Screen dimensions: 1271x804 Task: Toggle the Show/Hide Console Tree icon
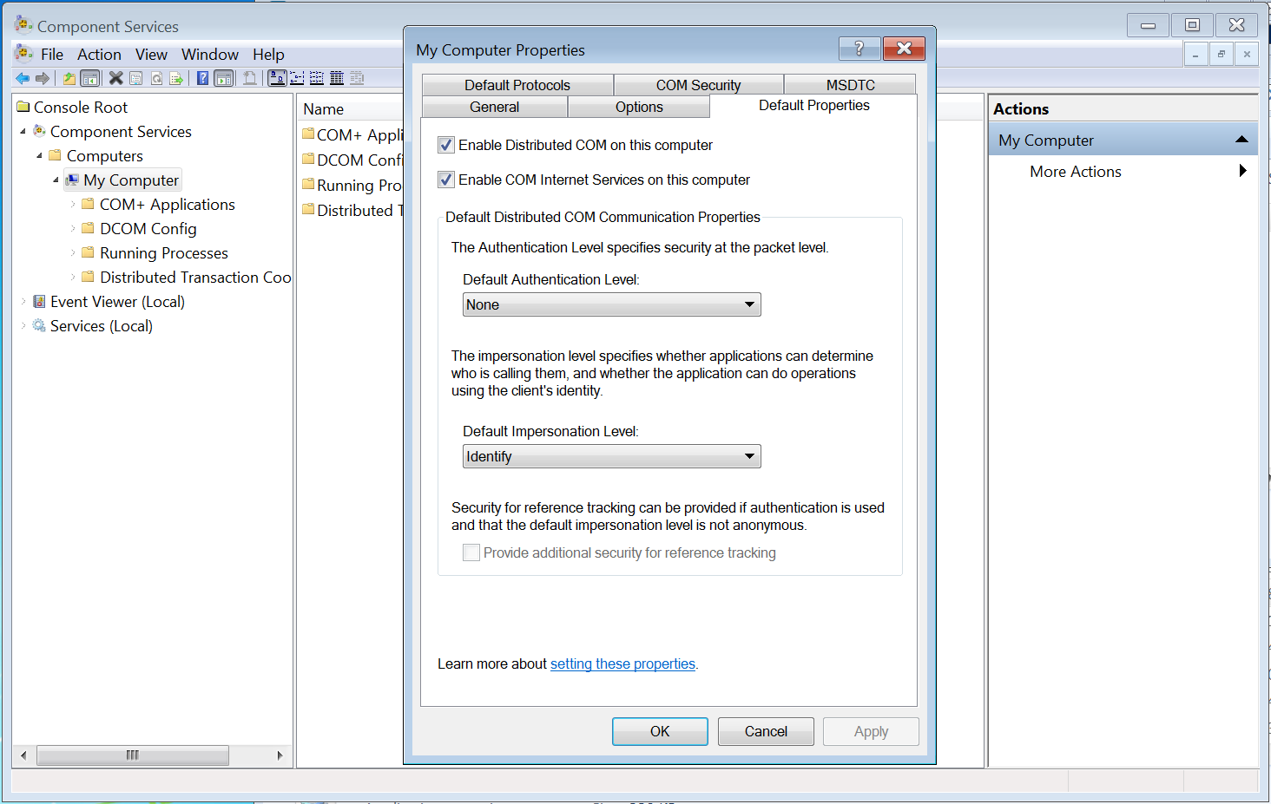tap(89, 78)
